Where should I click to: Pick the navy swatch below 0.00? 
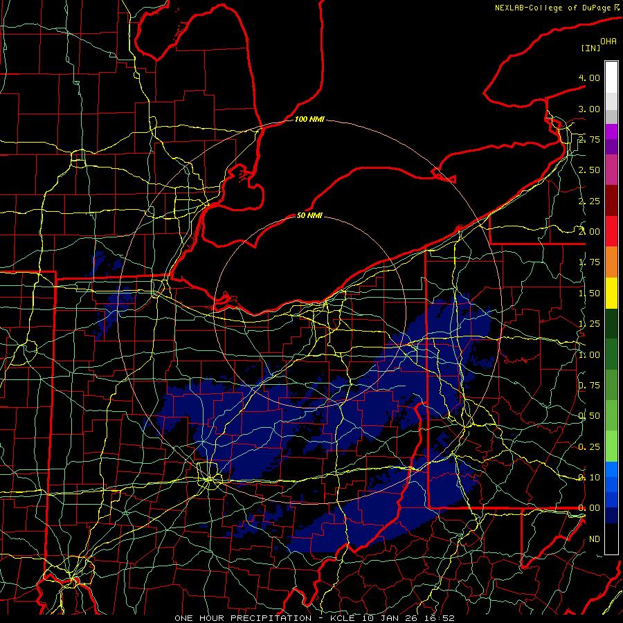pos(611,516)
